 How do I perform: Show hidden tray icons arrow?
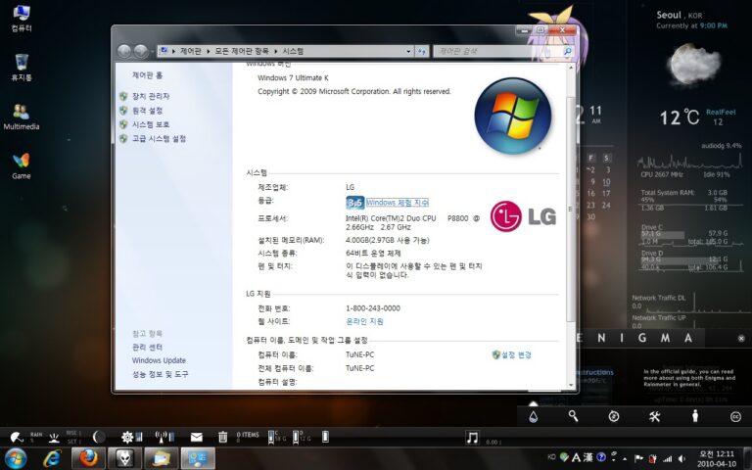point(625,459)
